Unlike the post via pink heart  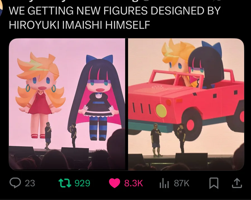point(114,183)
